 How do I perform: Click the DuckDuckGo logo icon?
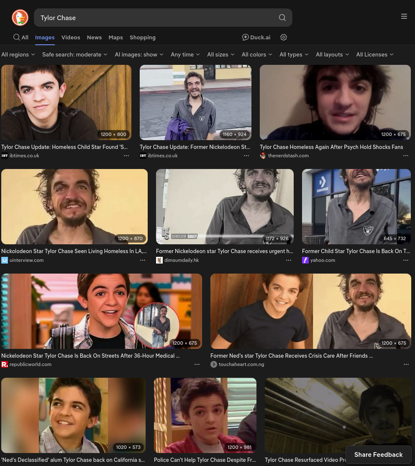[x=20, y=18]
